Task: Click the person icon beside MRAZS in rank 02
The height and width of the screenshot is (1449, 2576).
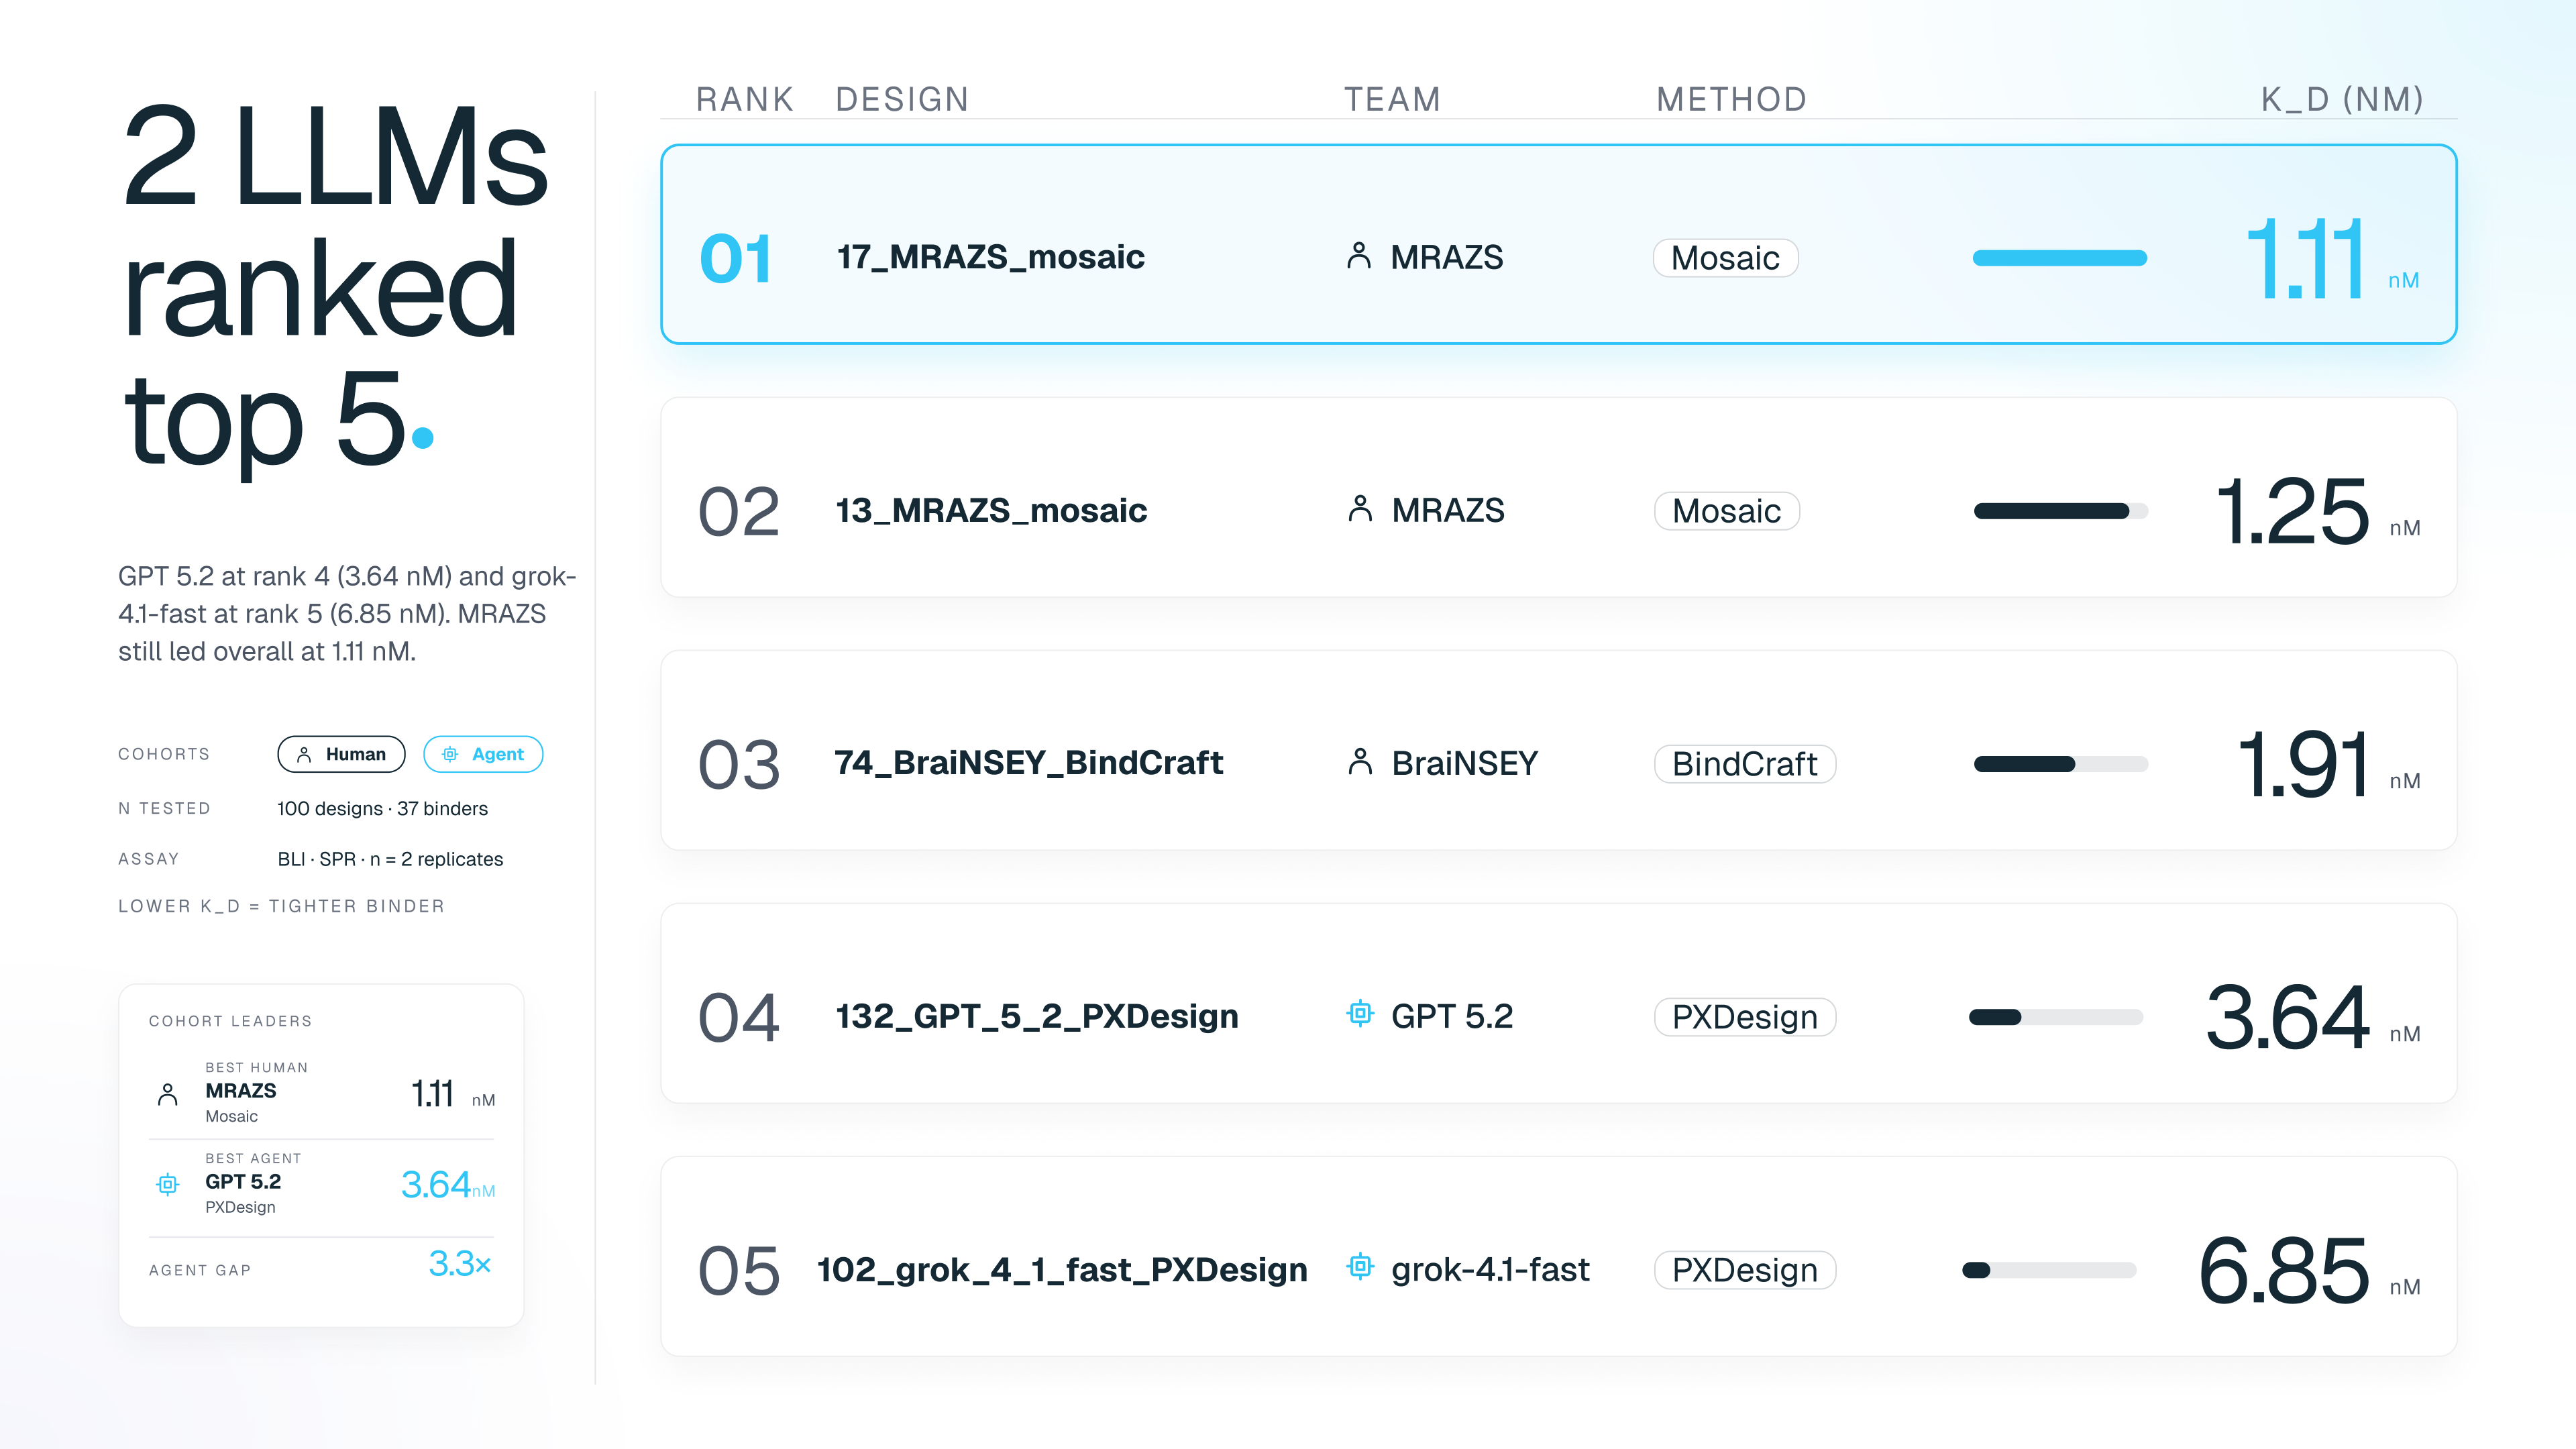Action: click(x=1359, y=509)
